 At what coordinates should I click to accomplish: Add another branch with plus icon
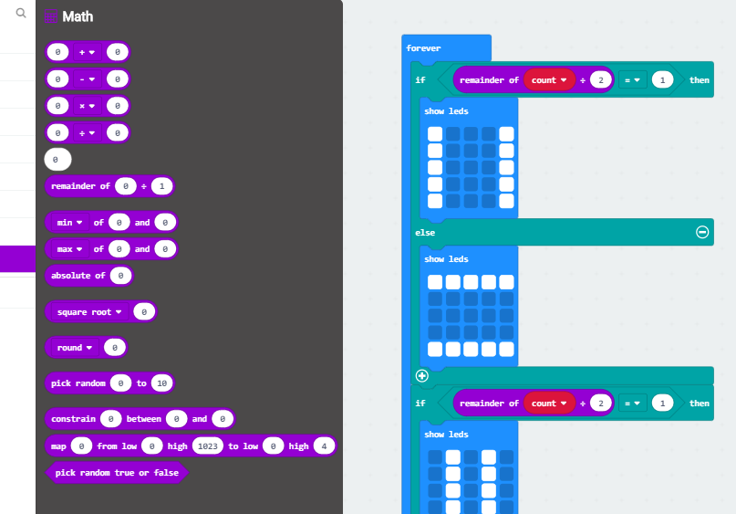pyautogui.click(x=422, y=376)
